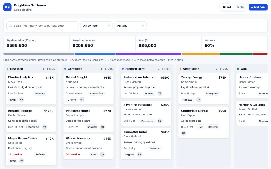Open the Copperleaf Dental deal card
The image size is (271, 169).
tap(204, 123)
